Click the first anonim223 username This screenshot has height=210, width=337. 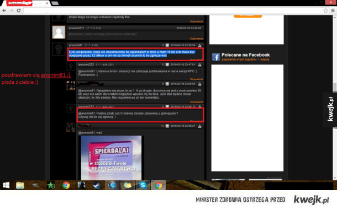pyautogui.click(x=86, y=64)
